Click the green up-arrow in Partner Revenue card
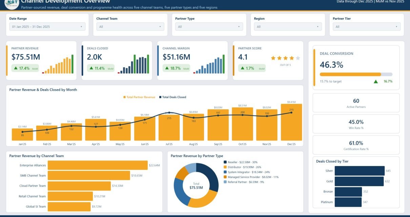 tap(16, 68)
